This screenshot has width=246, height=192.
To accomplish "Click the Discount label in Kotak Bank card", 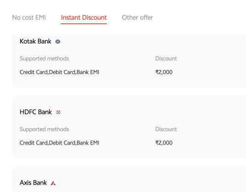I will 166,59.
